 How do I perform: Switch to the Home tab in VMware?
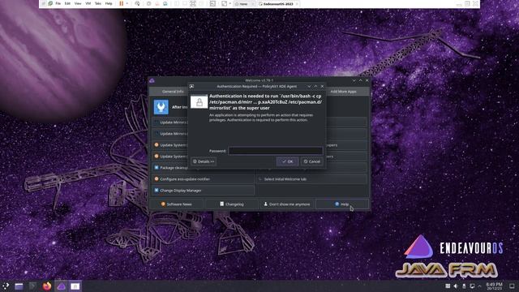click(x=243, y=4)
